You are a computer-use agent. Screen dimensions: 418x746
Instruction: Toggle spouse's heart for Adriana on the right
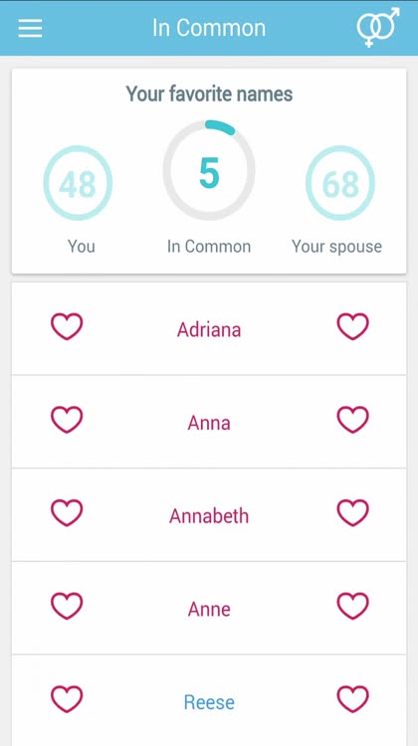(x=352, y=326)
